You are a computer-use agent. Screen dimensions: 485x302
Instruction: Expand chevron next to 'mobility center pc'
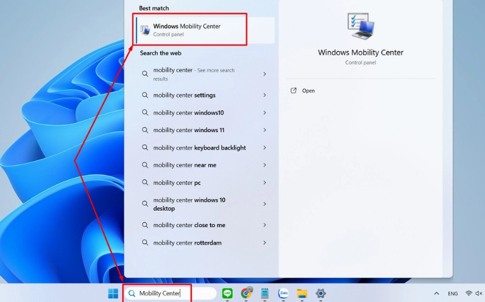(264, 183)
